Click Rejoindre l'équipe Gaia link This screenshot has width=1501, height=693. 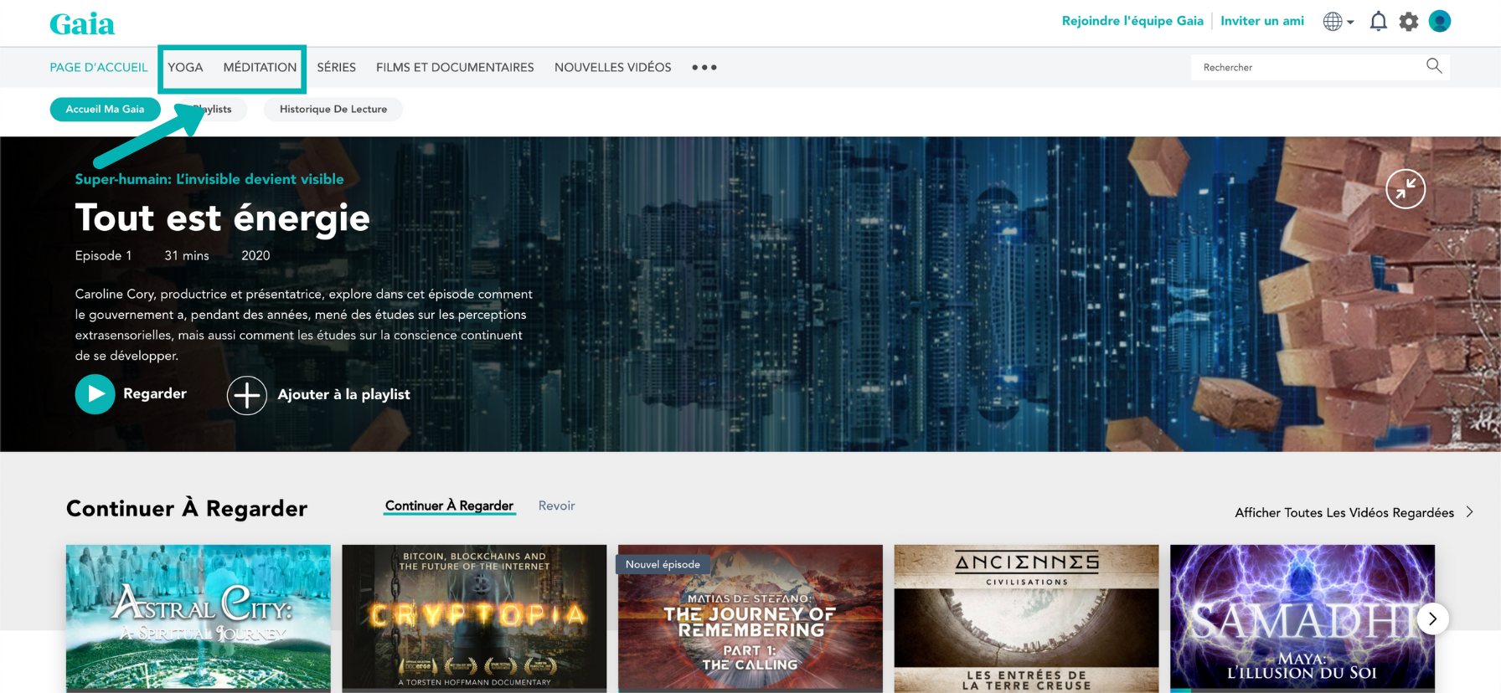click(1132, 21)
